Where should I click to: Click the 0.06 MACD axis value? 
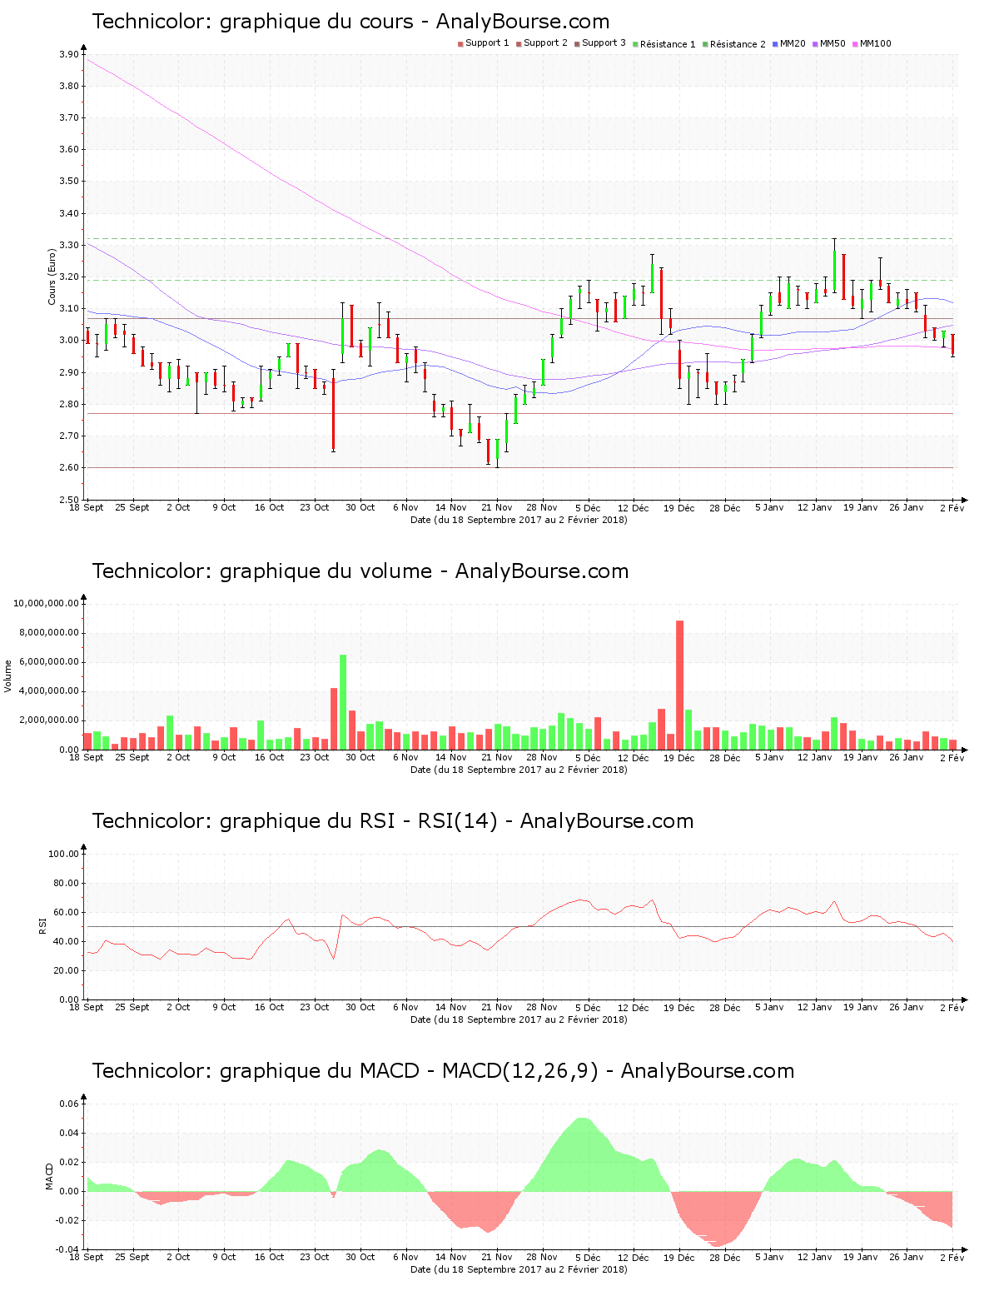(69, 1104)
